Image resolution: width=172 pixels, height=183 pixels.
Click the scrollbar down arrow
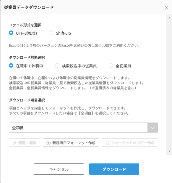tap(169, 151)
